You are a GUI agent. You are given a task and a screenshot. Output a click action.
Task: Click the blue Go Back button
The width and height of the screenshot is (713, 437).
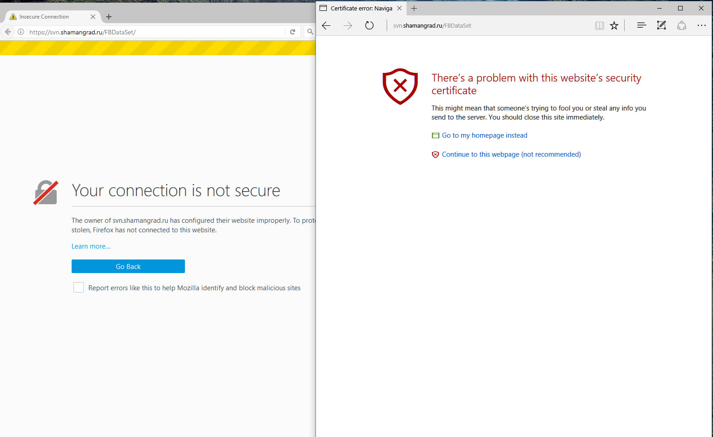pyautogui.click(x=128, y=266)
